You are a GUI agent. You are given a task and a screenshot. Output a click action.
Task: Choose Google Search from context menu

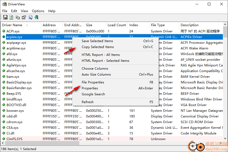[x=115, y=94]
